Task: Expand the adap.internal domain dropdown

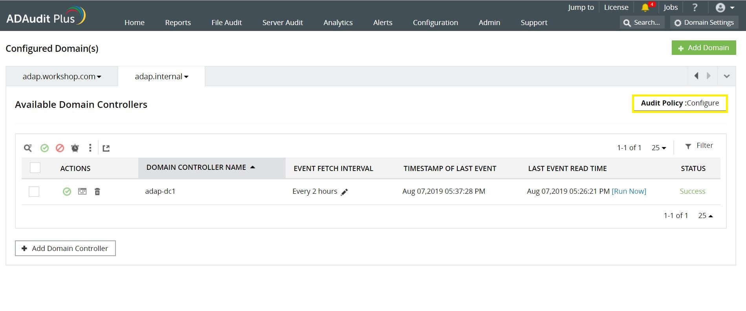Action: pyautogui.click(x=186, y=77)
